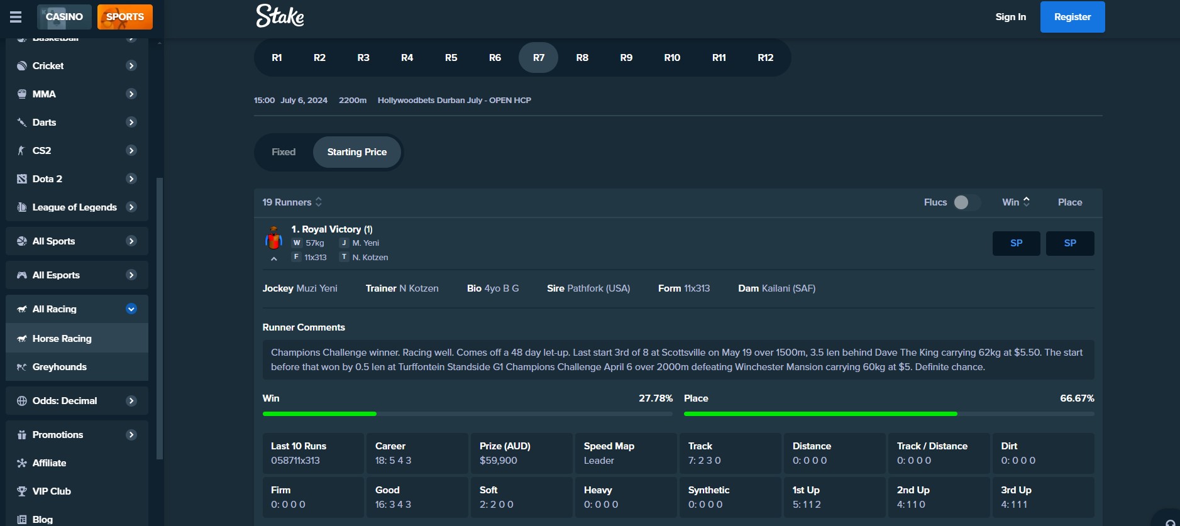The width and height of the screenshot is (1180, 526).
Task: Switch to race R4 tab
Action: (x=407, y=57)
